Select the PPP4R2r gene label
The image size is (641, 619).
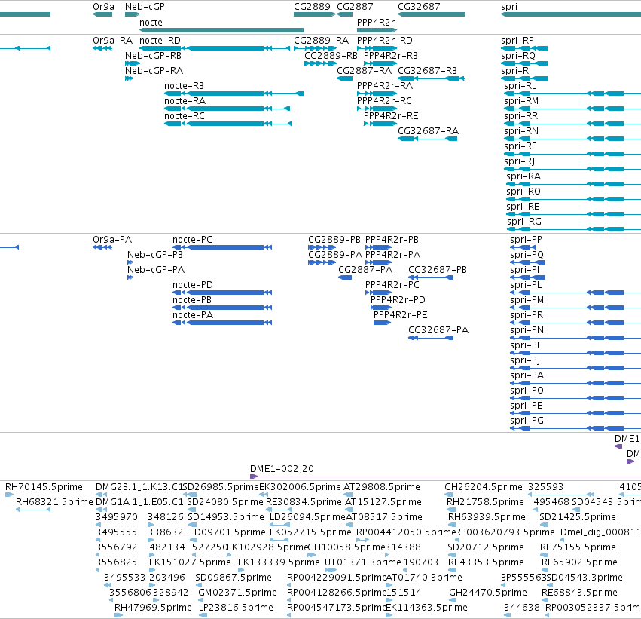pos(376,23)
